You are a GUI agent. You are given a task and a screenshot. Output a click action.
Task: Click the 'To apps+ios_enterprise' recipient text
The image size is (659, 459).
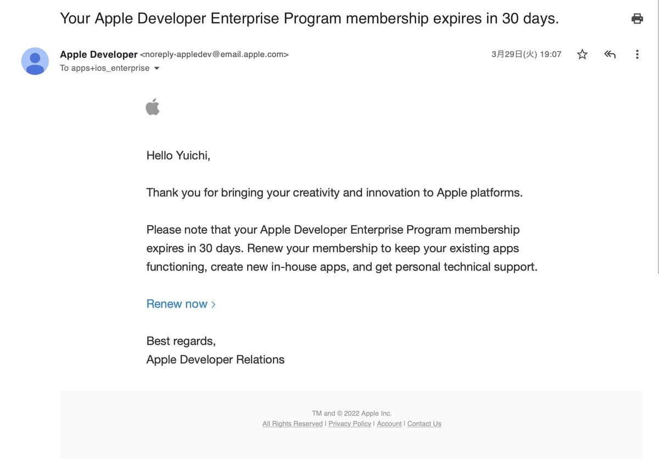(104, 69)
